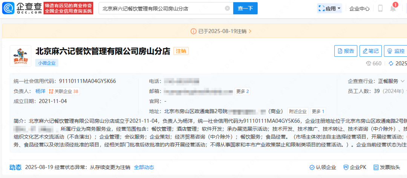
Task: Open 发票抬头 invoice title
Action: click(x=386, y=167)
